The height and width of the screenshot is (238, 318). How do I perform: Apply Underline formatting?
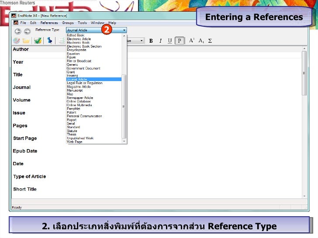coord(170,41)
